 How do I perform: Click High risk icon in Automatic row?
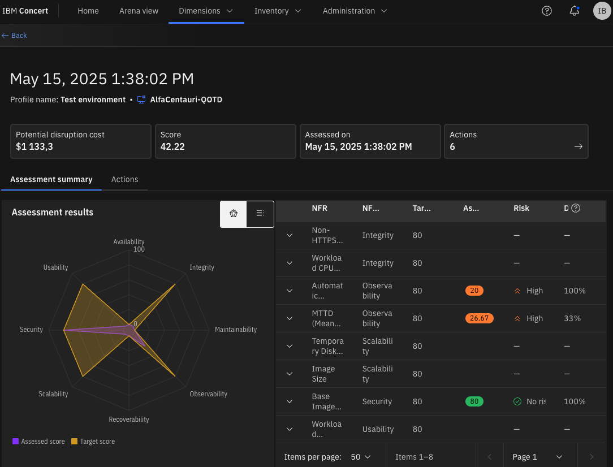coord(517,291)
